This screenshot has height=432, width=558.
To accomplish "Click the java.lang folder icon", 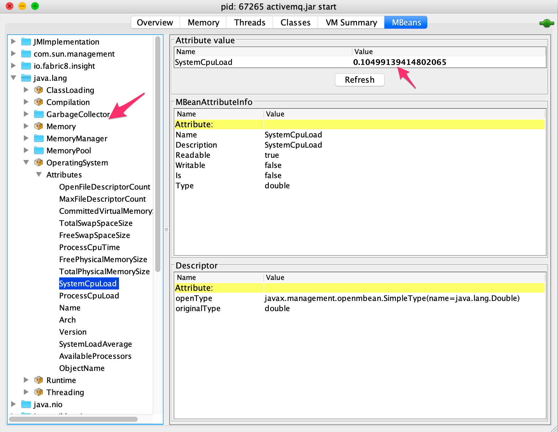I will (x=26, y=78).
